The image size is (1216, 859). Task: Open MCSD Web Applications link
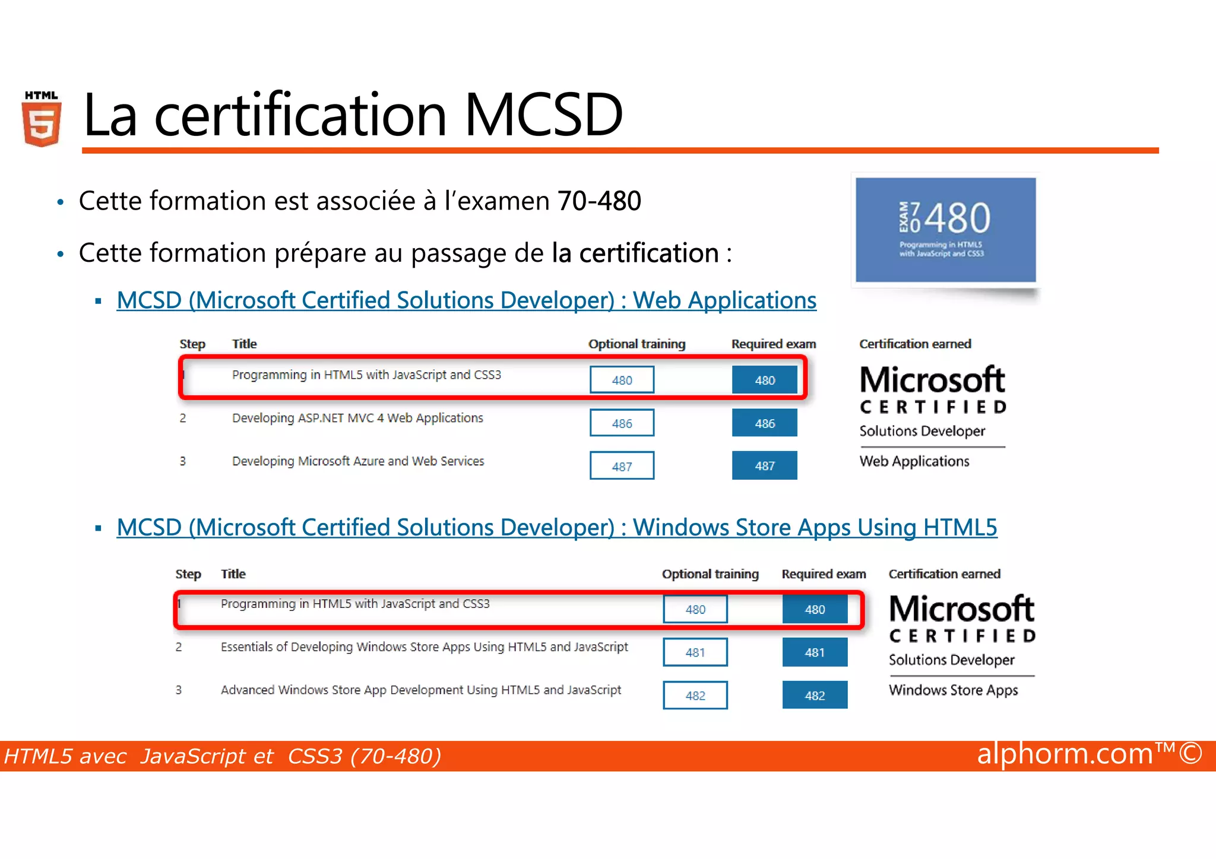(x=466, y=300)
